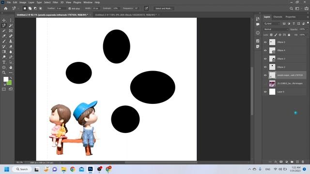Screen dimensions: 310x174
Task: Click the green background color swatch
Action: [x=10, y=83]
